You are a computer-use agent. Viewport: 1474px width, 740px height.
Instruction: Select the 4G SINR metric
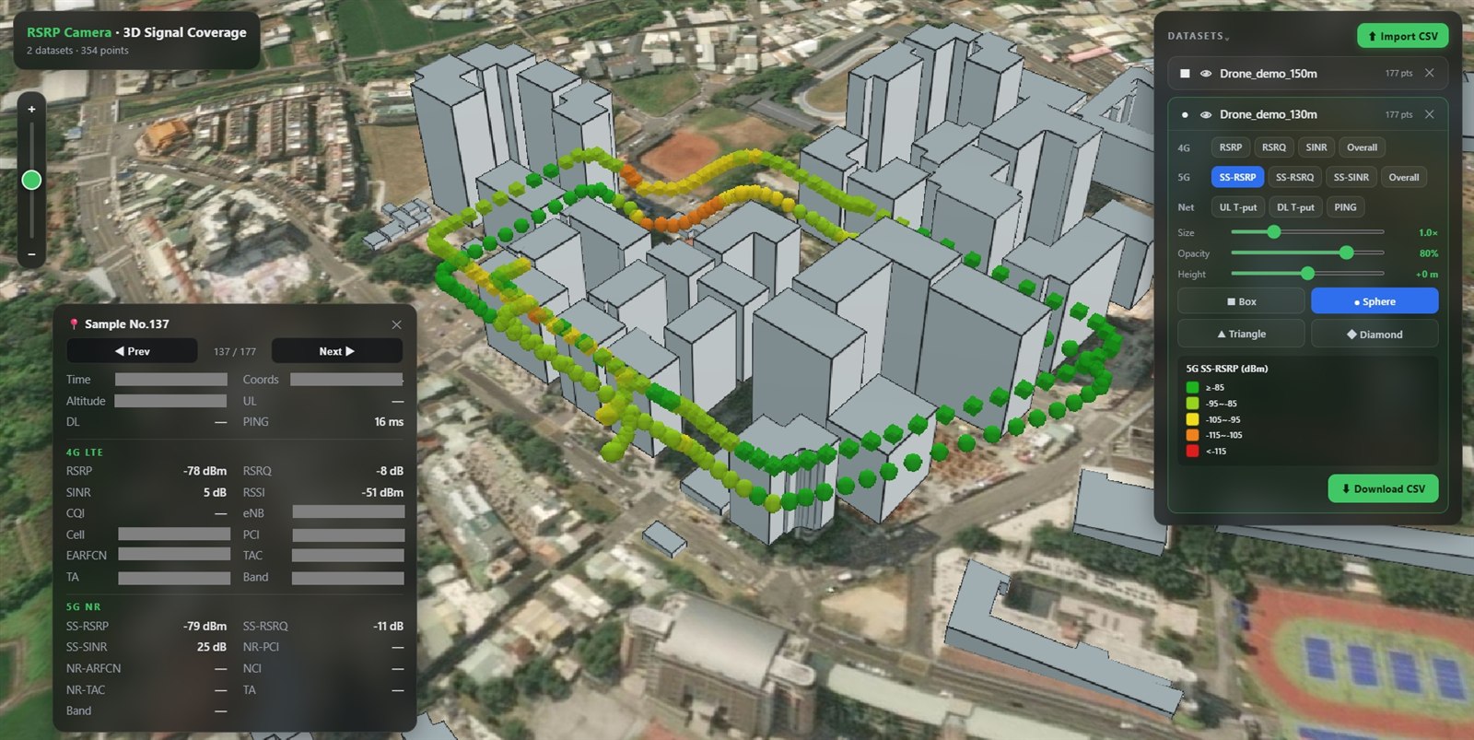point(1316,147)
